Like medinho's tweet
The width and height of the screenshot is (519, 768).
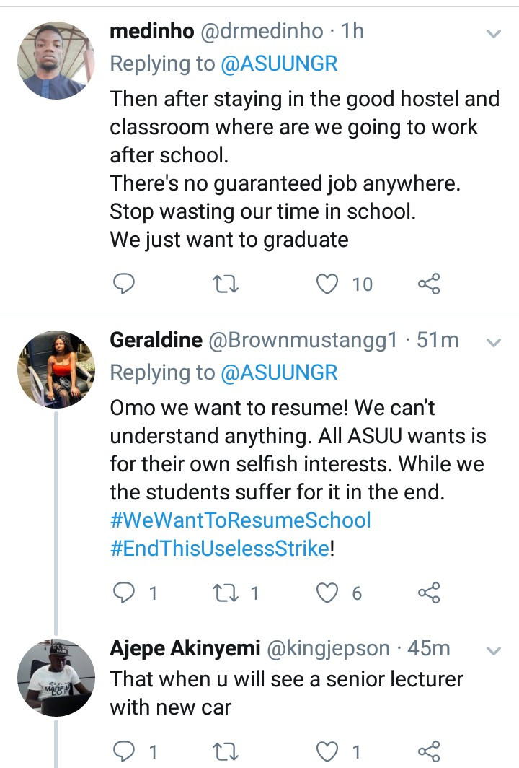pos(327,284)
